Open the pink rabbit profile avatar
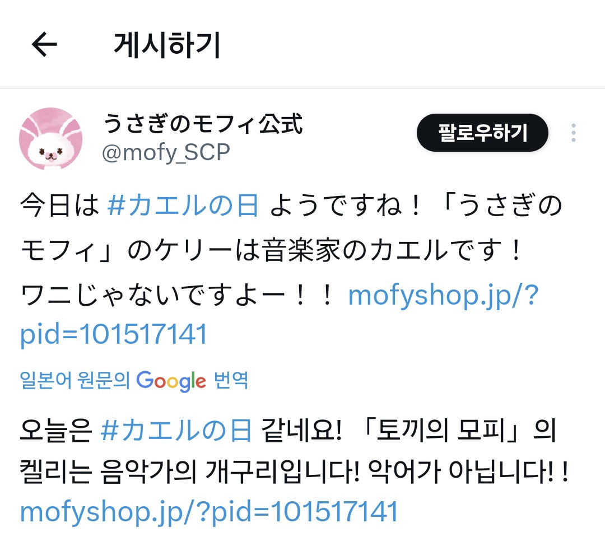 (50, 139)
